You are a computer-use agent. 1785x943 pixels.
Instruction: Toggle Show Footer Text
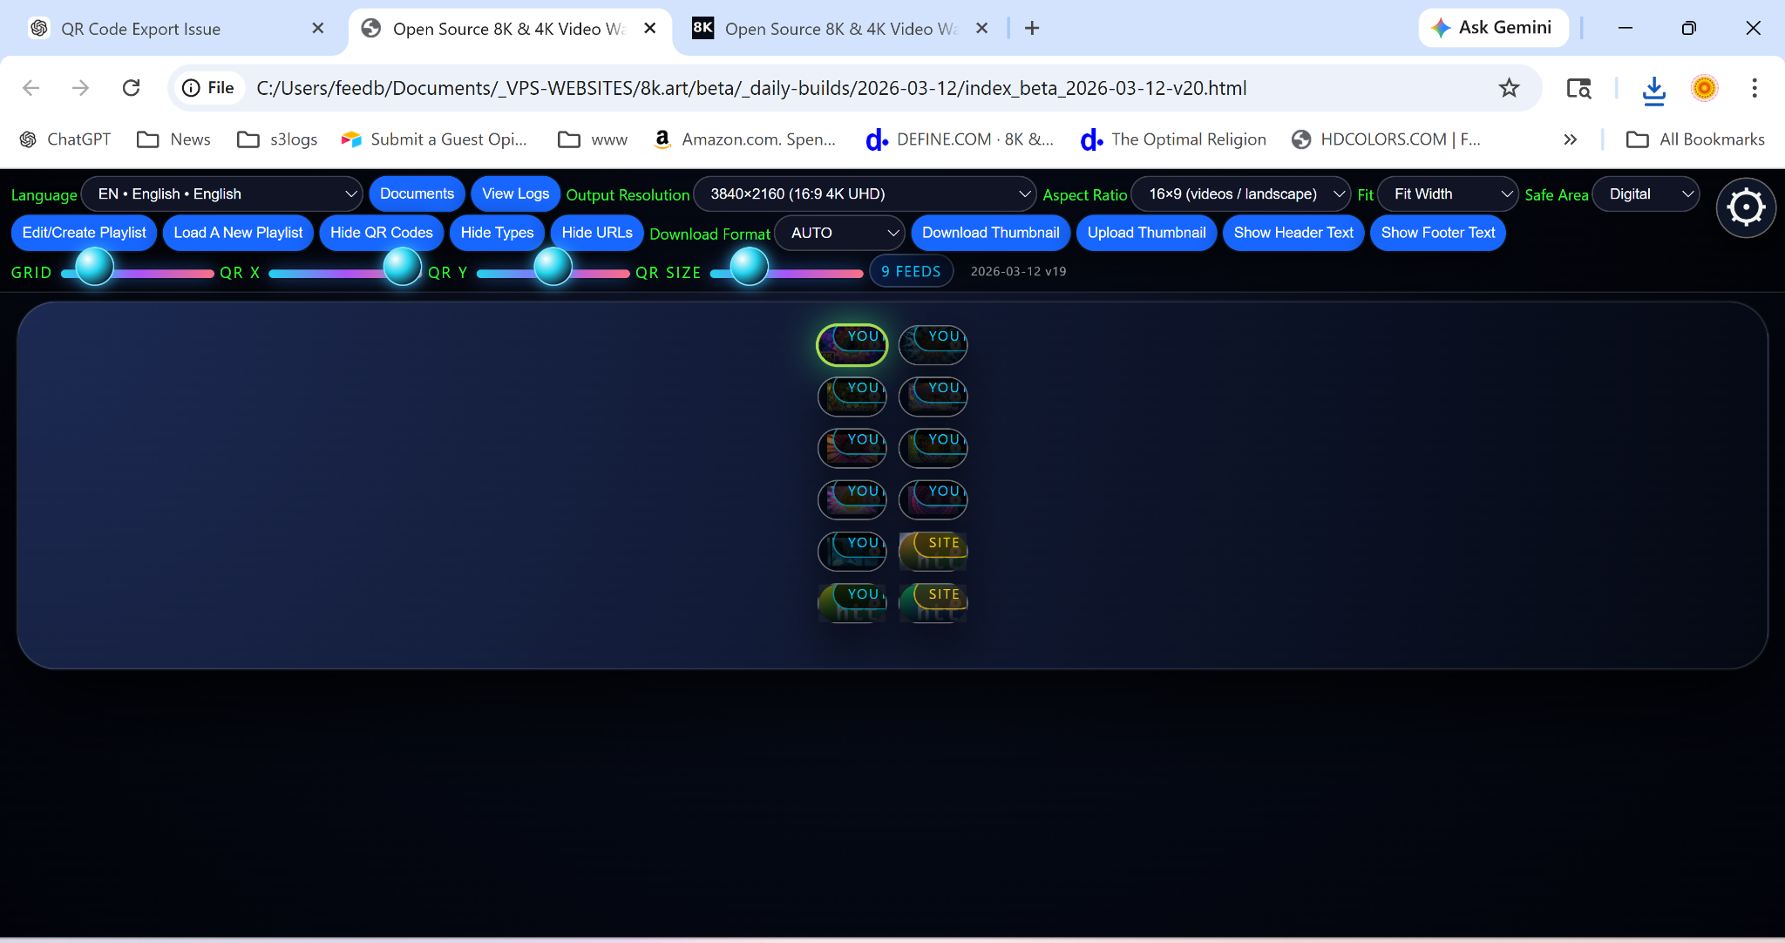[x=1438, y=233]
